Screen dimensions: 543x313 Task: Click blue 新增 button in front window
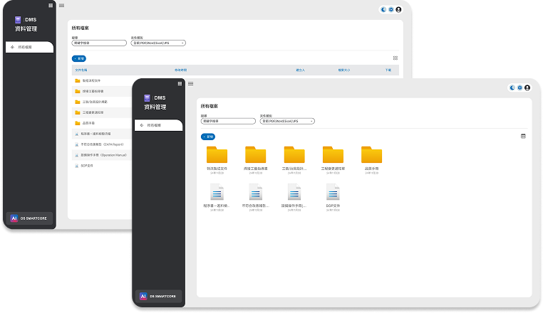tap(208, 136)
